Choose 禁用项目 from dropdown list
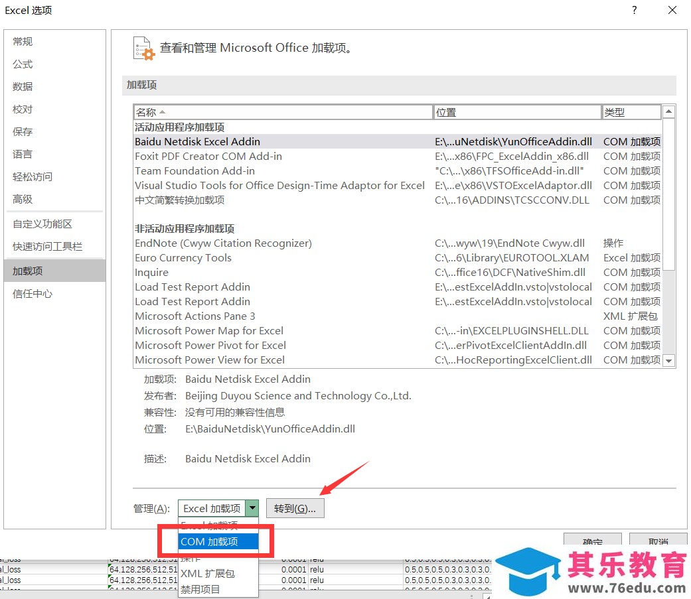691x599 pixels. coord(218,589)
